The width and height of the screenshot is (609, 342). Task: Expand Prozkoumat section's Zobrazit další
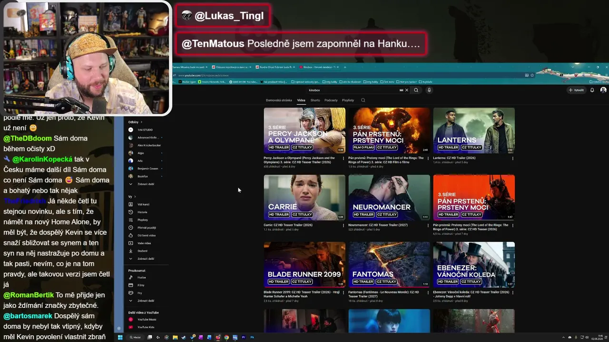[x=146, y=301]
